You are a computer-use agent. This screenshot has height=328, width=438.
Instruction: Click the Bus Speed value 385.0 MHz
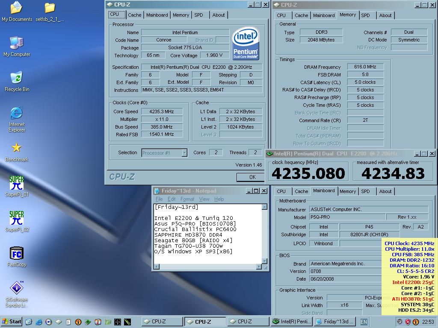pos(162,126)
